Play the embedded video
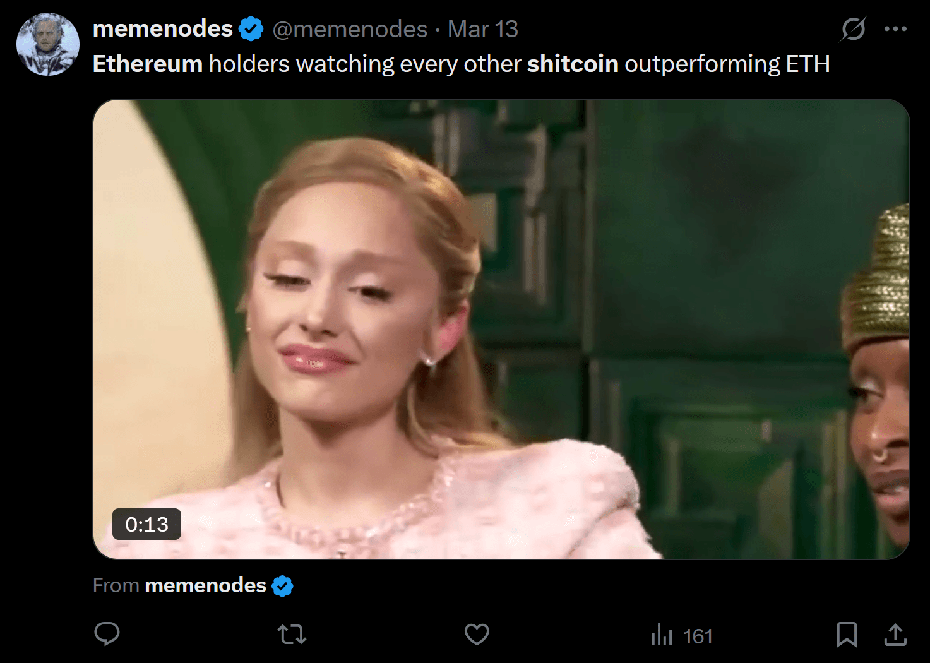 (x=501, y=328)
